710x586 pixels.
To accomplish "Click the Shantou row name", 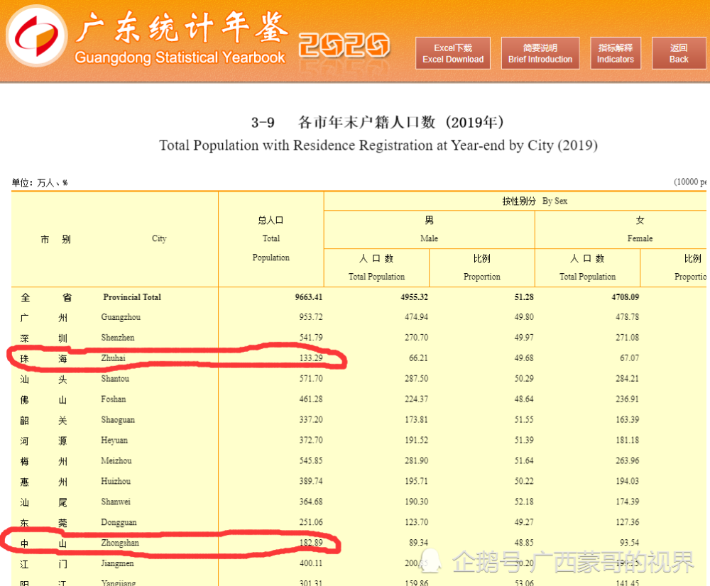I will pyautogui.click(x=115, y=379).
